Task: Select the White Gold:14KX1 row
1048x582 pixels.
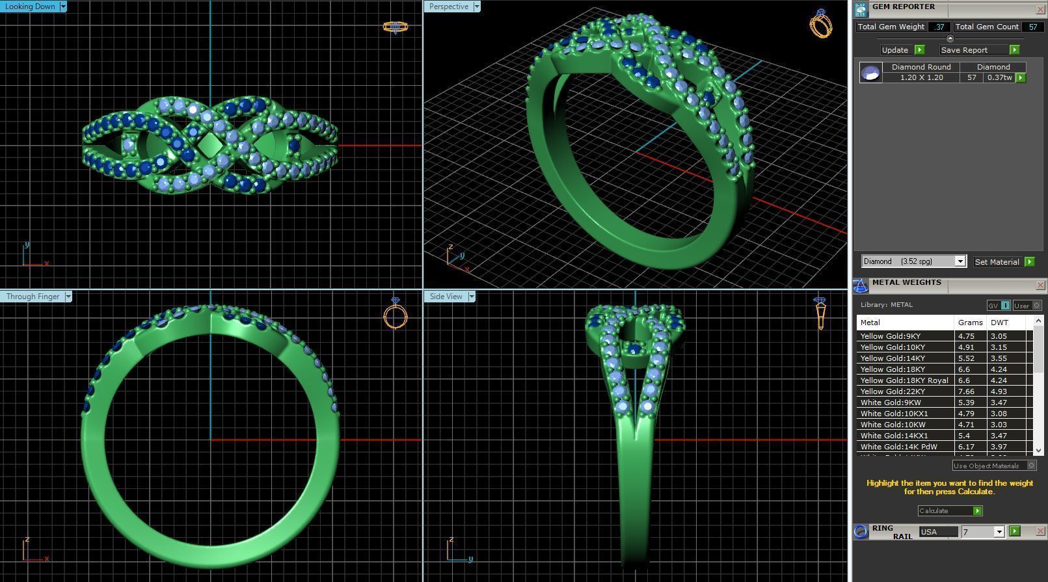Action: pyautogui.click(x=945, y=436)
